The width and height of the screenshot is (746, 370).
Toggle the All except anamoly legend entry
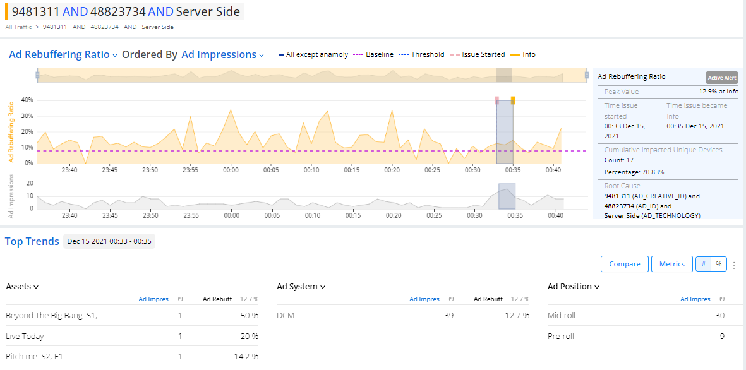[313, 55]
